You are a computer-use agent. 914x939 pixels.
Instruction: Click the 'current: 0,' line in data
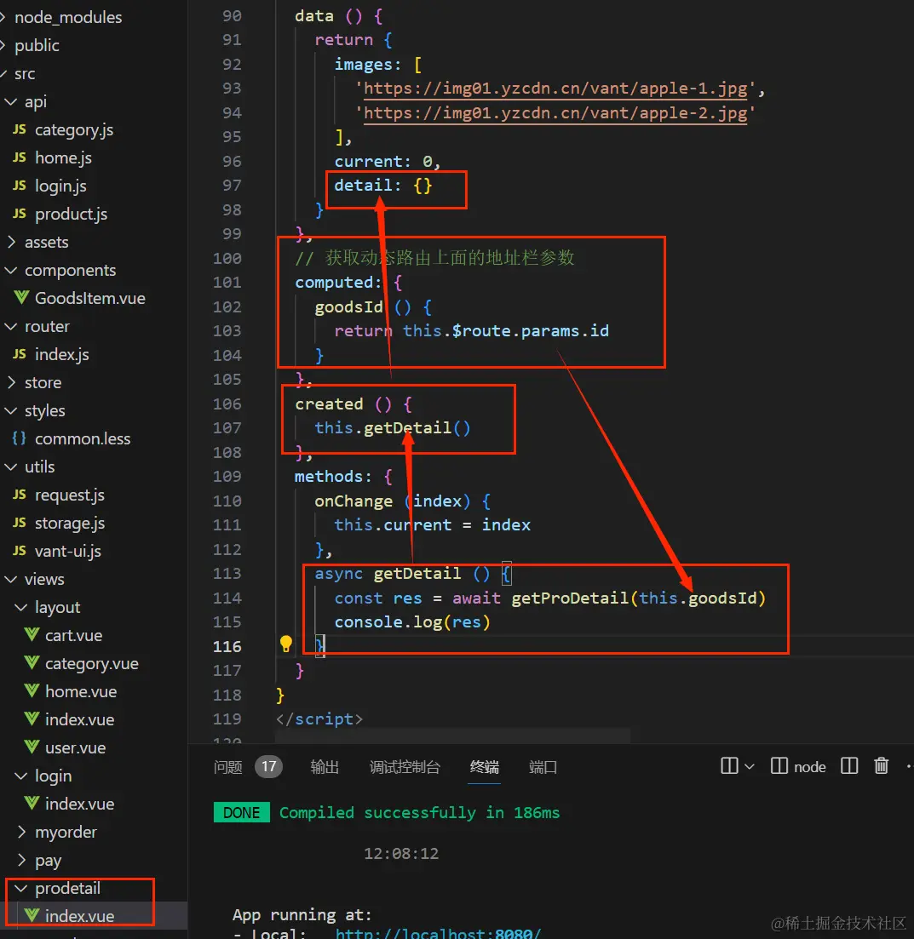[x=388, y=162]
